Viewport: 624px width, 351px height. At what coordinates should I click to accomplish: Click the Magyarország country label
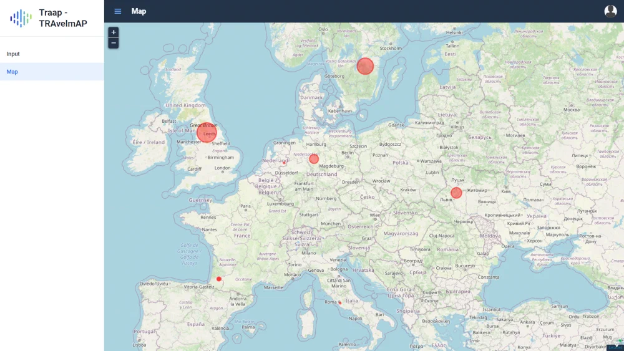[401, 233]
